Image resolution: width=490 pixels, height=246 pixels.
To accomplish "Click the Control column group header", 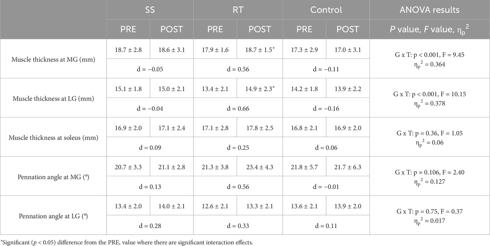I will coord(326,9).
